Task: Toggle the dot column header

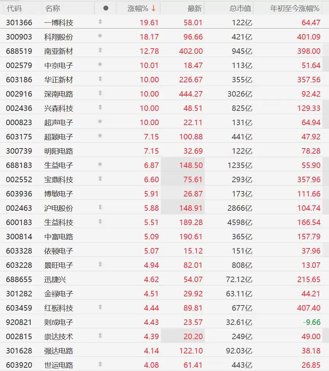Action: tap(106, 8)
